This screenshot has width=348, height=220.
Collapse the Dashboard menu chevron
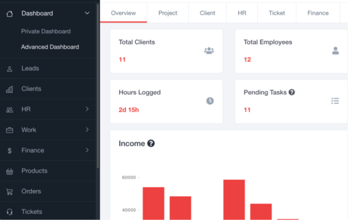[87, 13]
